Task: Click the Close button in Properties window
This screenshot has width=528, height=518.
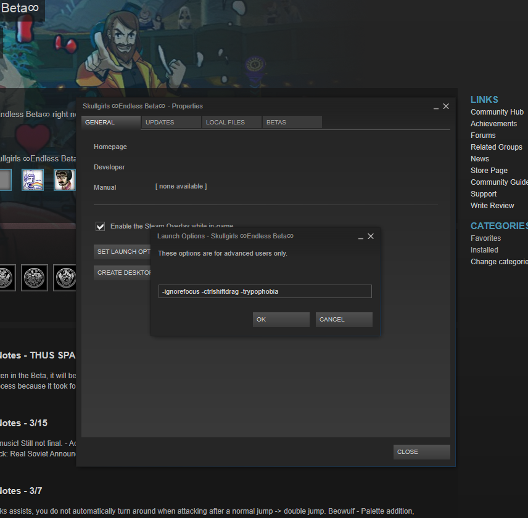Action: [421, 452]
